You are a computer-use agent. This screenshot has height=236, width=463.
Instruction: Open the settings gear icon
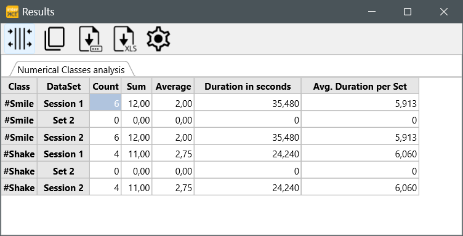pyautogui.click(x=158, y=39)
